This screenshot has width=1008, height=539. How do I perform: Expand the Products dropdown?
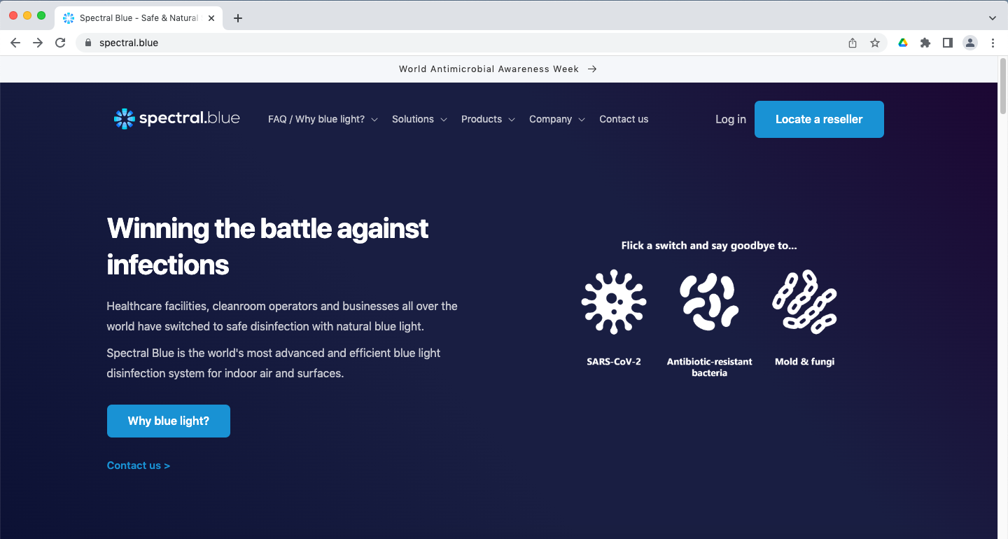(488, 119)
